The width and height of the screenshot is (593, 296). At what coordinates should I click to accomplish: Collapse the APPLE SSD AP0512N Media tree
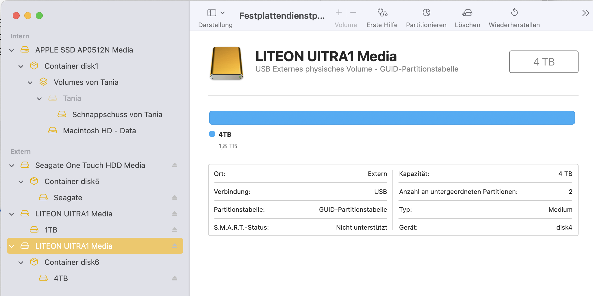(x=12, y=50)
